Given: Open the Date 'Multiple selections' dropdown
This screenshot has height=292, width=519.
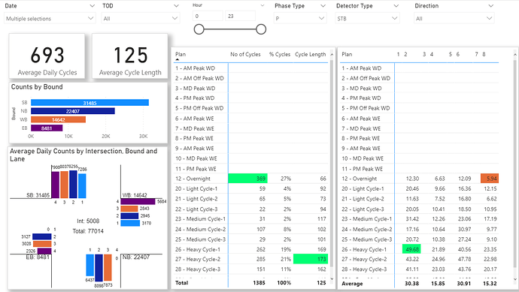Looking at the screenshot, I should coord(50,19).
